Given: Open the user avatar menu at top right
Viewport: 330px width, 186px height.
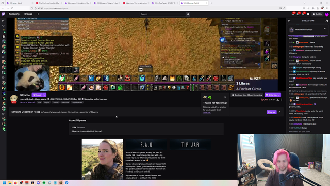Looking at the screenshot, I should 327,14.
